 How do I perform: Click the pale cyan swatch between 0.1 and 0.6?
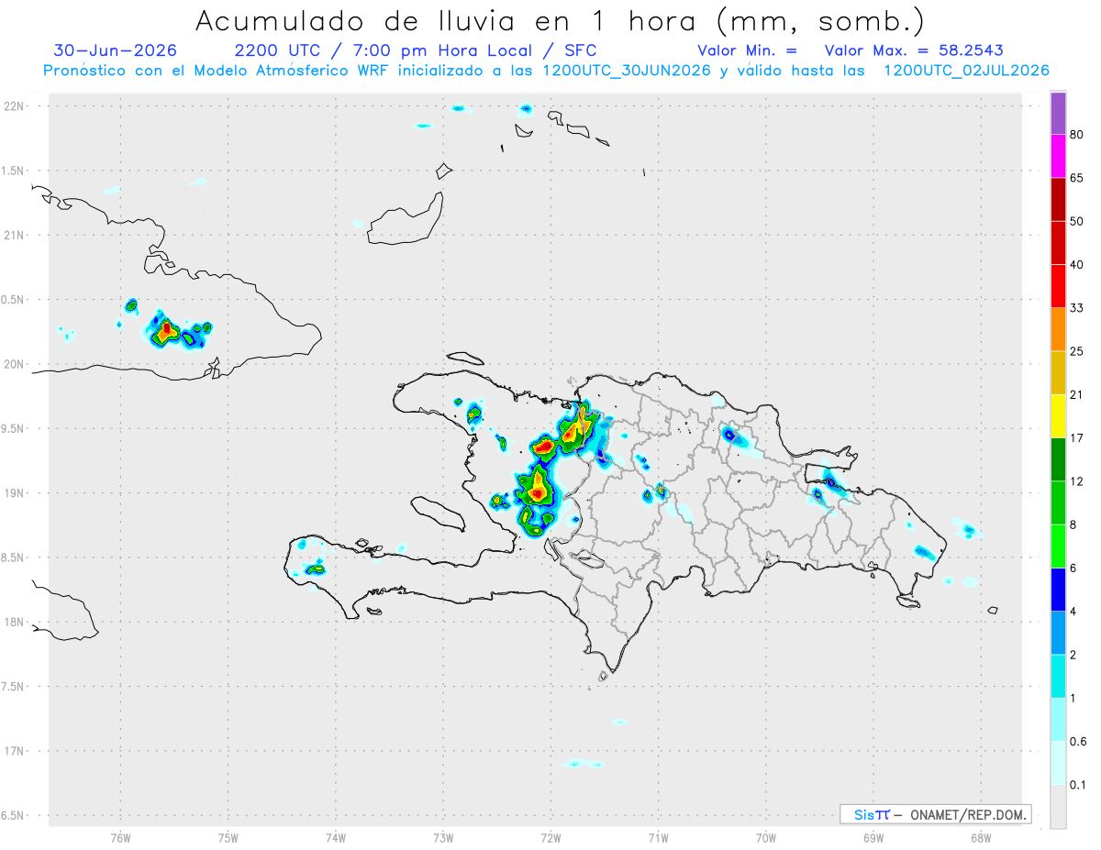pos(1058,763)
